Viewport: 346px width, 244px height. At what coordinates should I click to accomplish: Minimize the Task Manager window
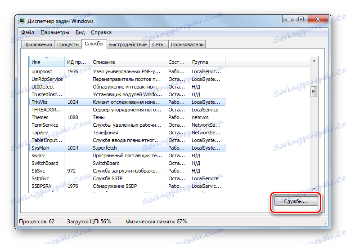pos(288,19)
